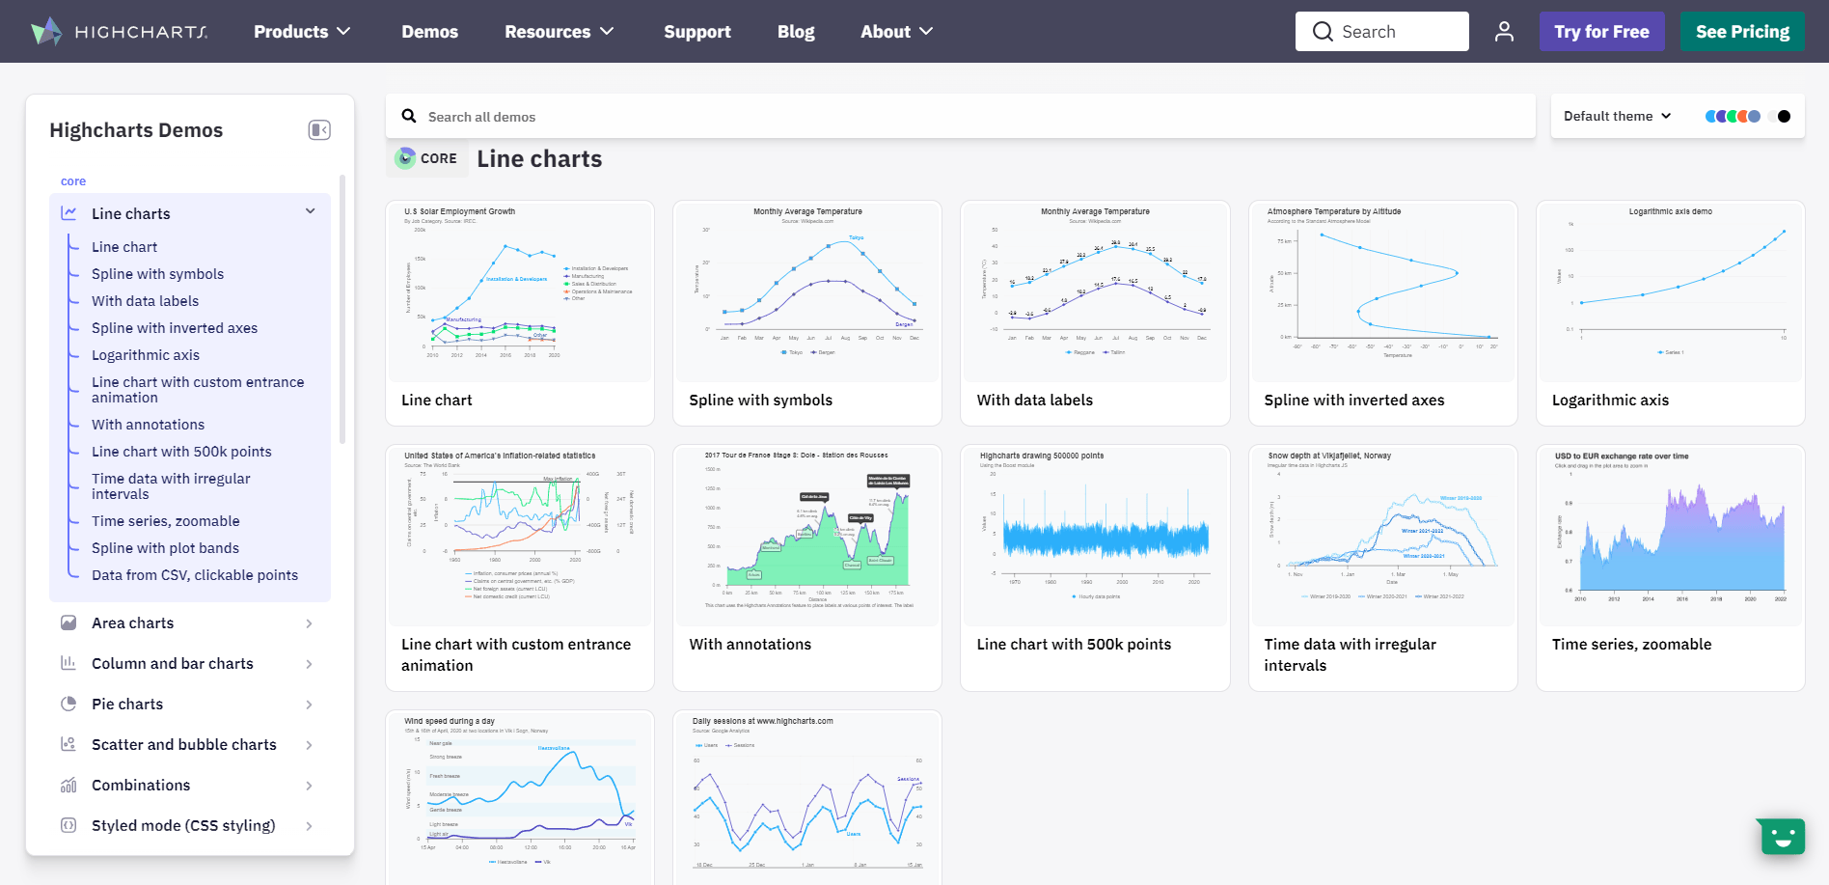Open the Products menu dropdown

point(302,32)
